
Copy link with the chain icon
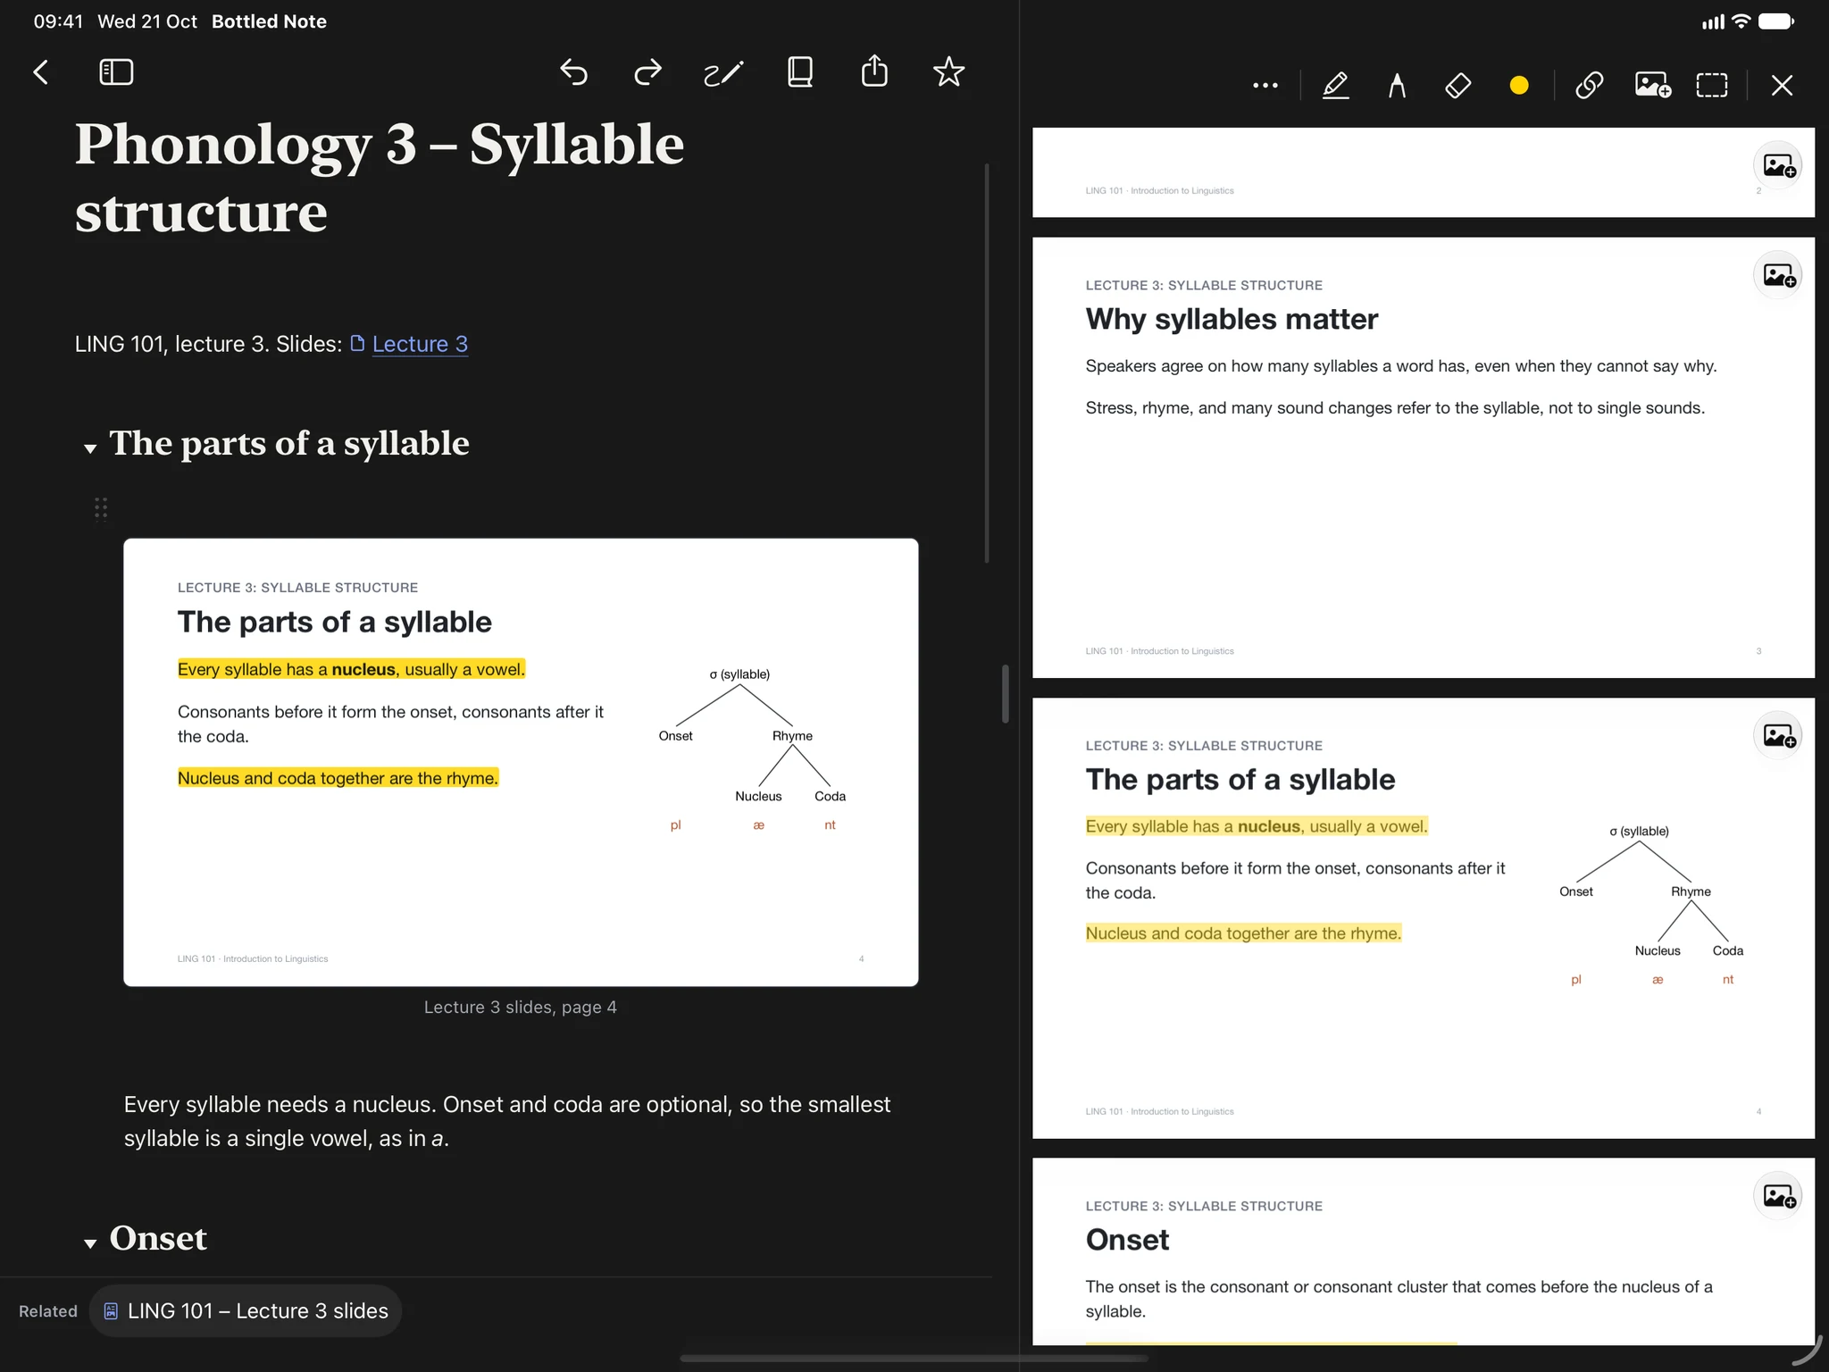1590,86
